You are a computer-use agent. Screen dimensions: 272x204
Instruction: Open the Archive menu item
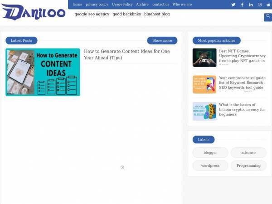coord(142,5)
